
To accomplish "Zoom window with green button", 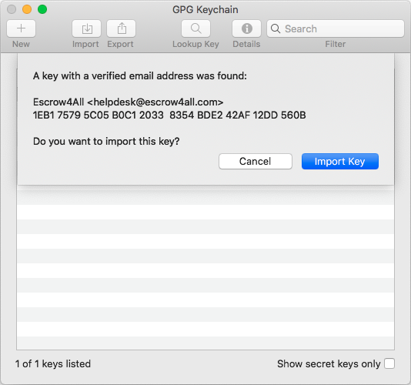I will pyautogui.click(x=42, y=9).
